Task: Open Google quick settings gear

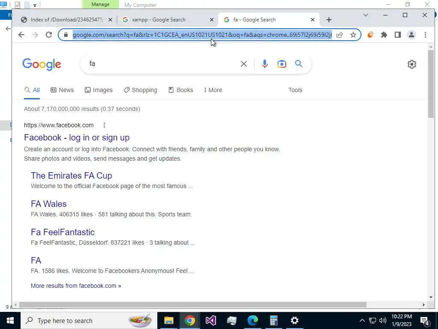Action: tap(412, 64)
